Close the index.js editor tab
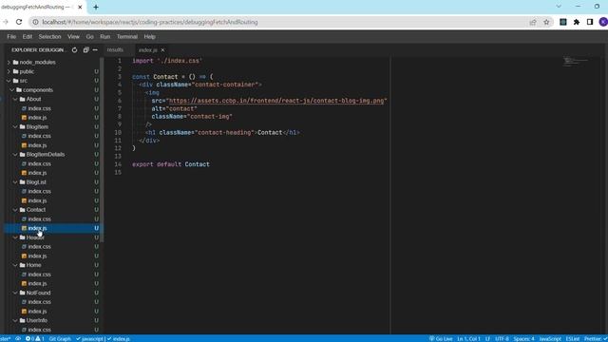Screen dimensions: 608x342 162,50
